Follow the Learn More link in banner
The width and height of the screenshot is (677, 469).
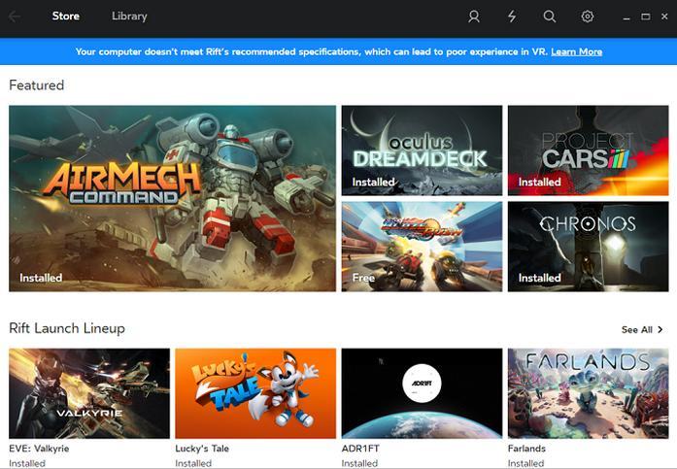(x=576, y=51)
